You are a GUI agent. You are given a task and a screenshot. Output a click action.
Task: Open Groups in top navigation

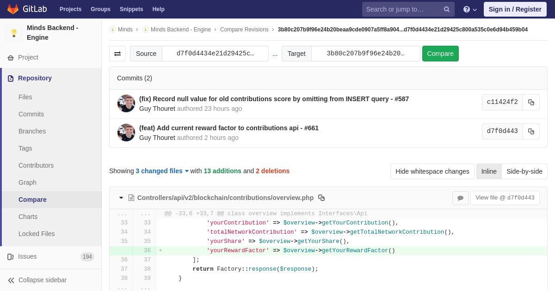point(100,9)
